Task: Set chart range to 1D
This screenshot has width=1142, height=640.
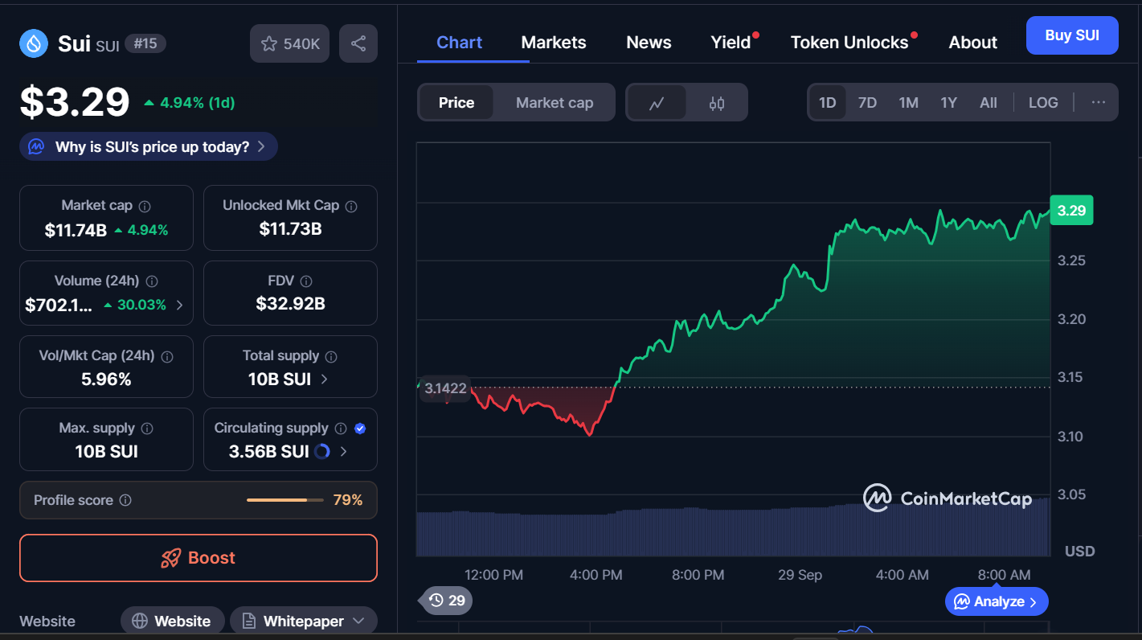Action: tap(827, 102)
